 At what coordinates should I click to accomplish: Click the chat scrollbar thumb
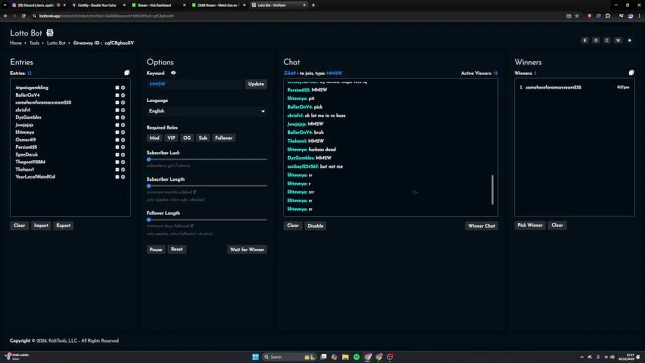click(492, 190)
